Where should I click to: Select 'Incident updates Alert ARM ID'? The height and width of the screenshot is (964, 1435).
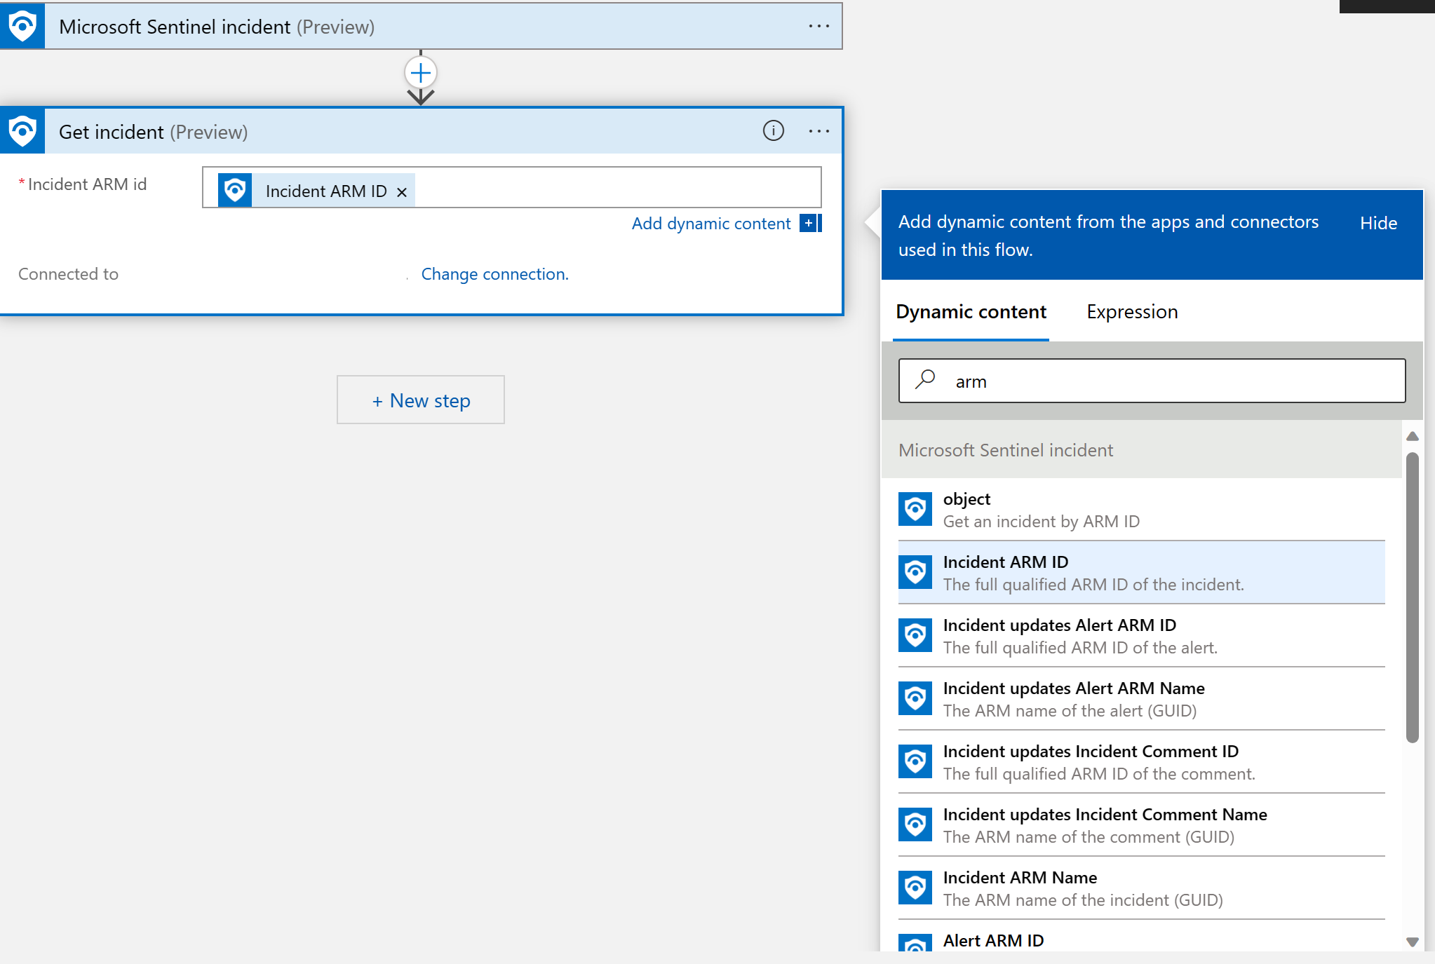[x=1141, y=636]
